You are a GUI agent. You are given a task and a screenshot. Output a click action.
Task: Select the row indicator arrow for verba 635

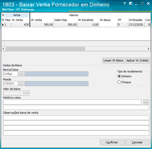point(3,25)
